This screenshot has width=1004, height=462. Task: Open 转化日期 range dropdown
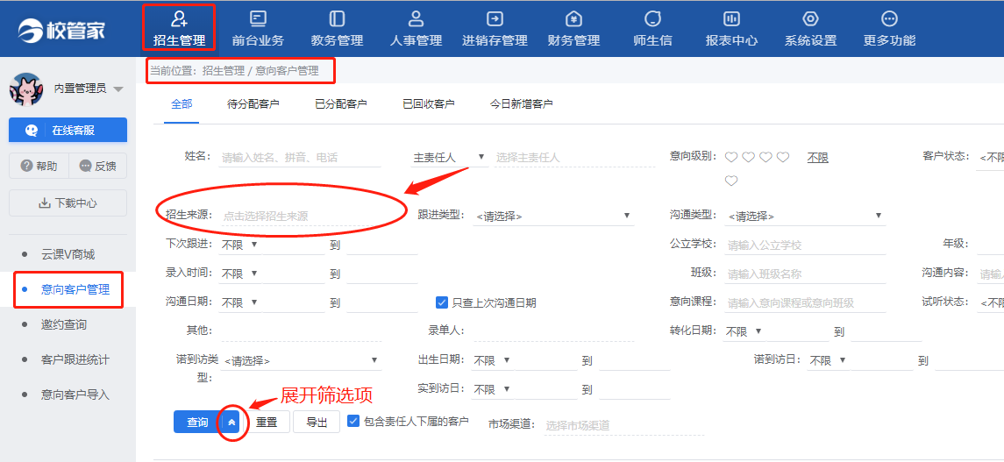pyautogui.click(x=744, y=332)
